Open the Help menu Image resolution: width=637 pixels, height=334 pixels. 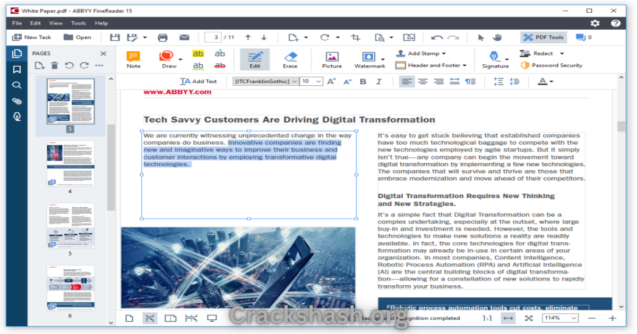coord(101,23)
